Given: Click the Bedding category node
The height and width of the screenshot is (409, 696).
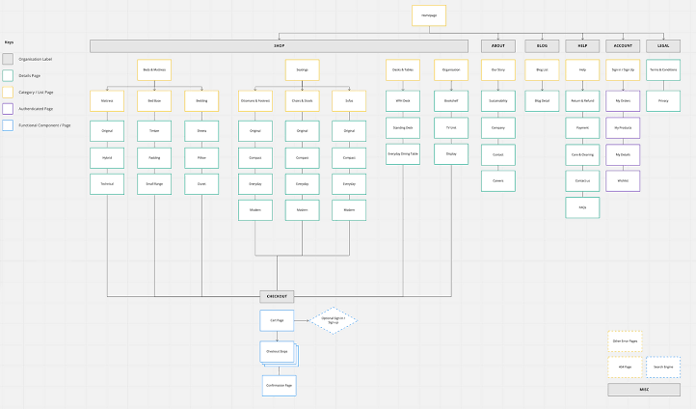Looking at the screenshot, I should pos(201,101).
